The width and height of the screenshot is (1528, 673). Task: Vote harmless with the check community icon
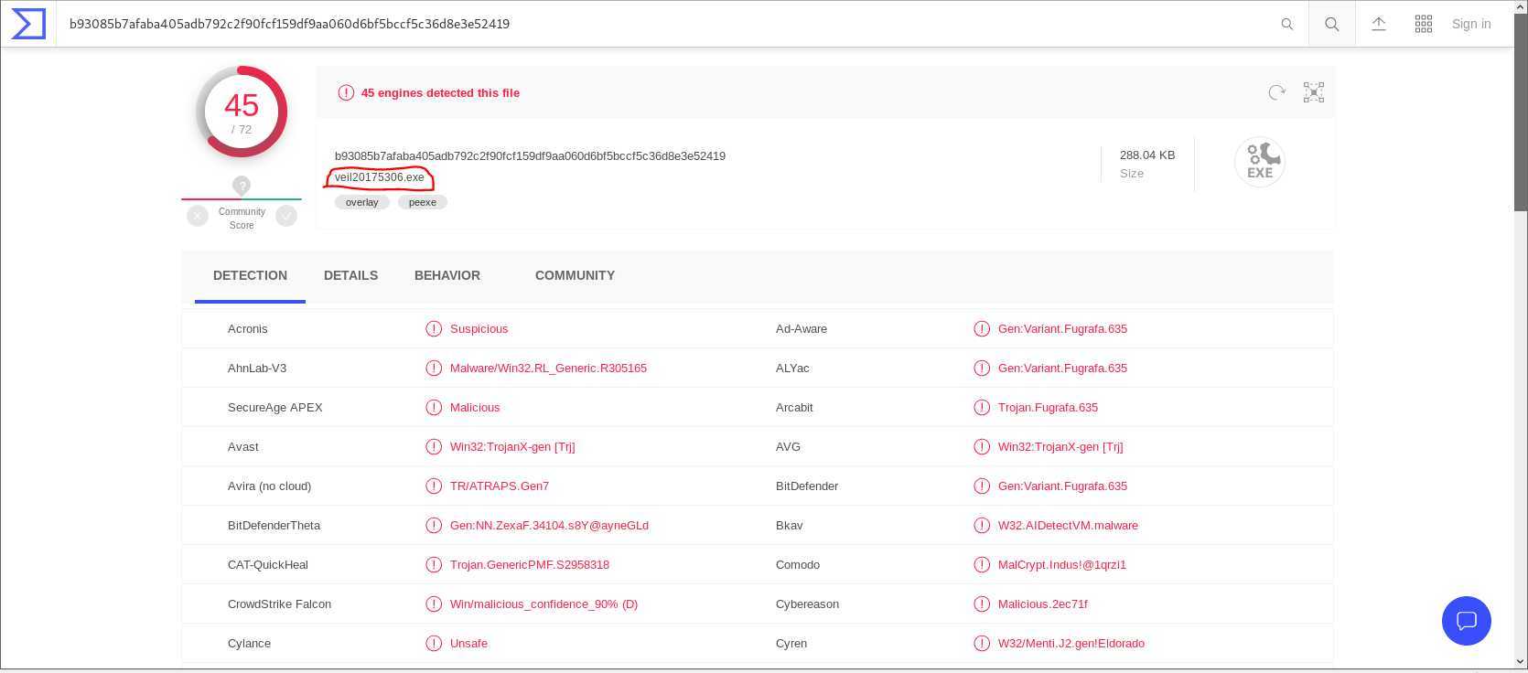tap(286, 216)
